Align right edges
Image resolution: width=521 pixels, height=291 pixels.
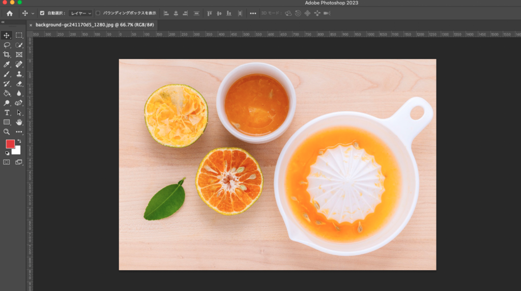(x=185, y=13)
